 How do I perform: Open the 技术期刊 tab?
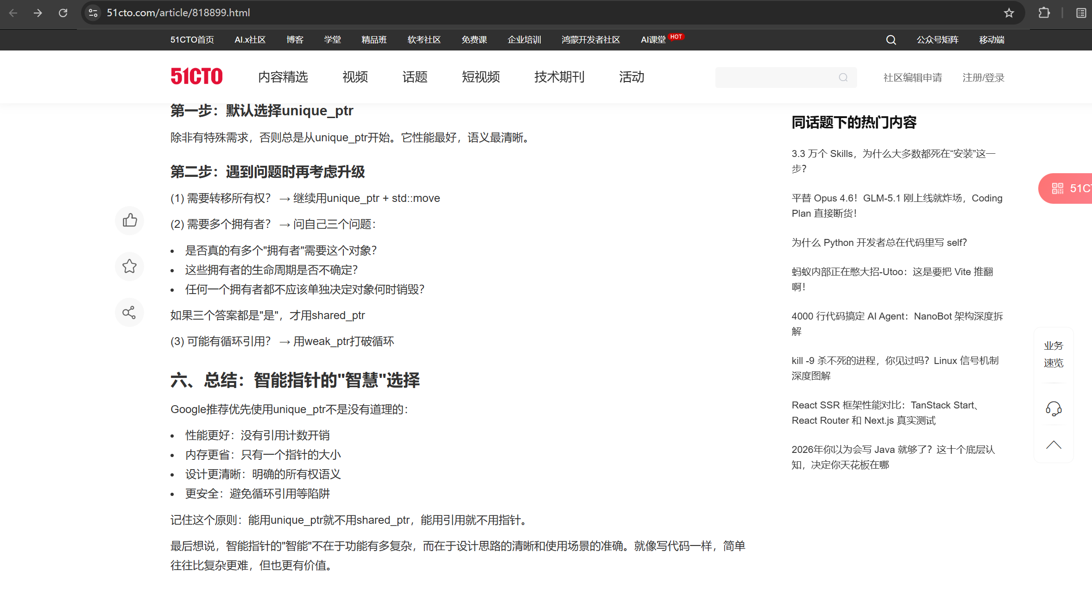pyautogui.click(x=559, y=77)
